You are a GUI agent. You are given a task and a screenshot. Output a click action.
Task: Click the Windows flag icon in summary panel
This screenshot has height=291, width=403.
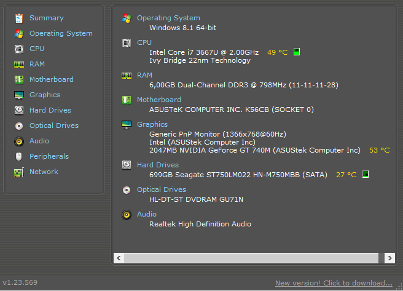coord(127,18)
